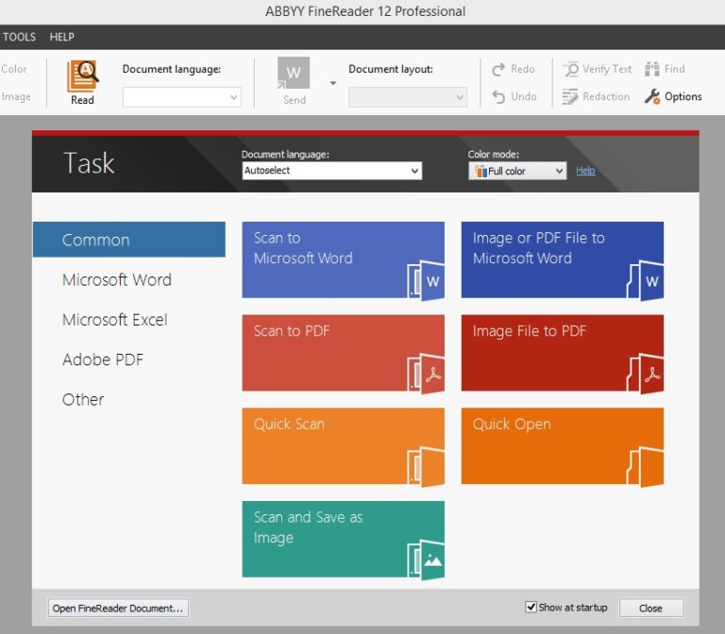Screen dimensions: 725x634
Task: Start Image File to PDF task
Action: pyautogui.click(x=563, y=353)
